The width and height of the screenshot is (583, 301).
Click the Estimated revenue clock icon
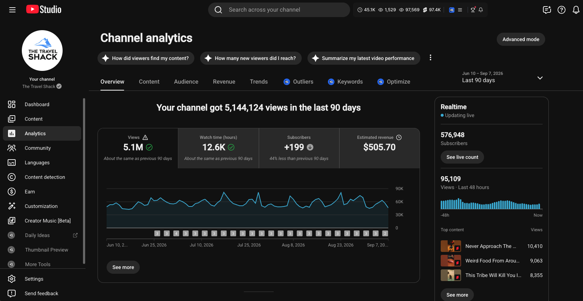point(399,137)
